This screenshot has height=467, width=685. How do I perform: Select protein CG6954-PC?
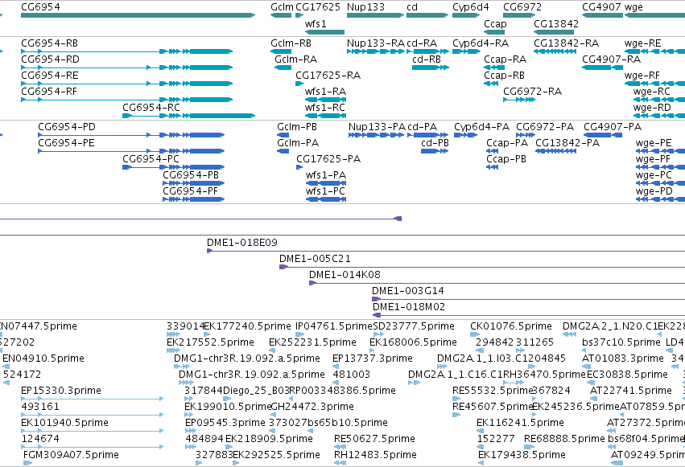click(173, 167)
